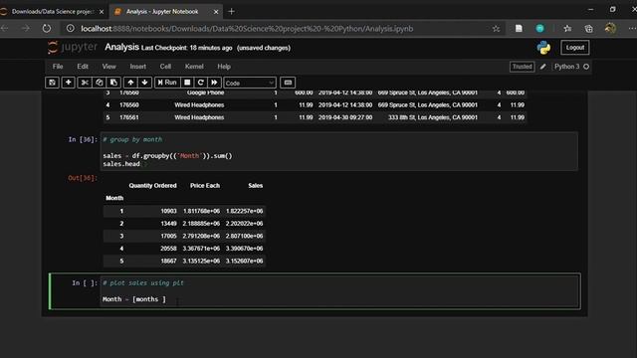Restart kernel and run all fast-forward icon
Image resolution: width=637 pixels, height=358 pixels.
click(214, 83)
